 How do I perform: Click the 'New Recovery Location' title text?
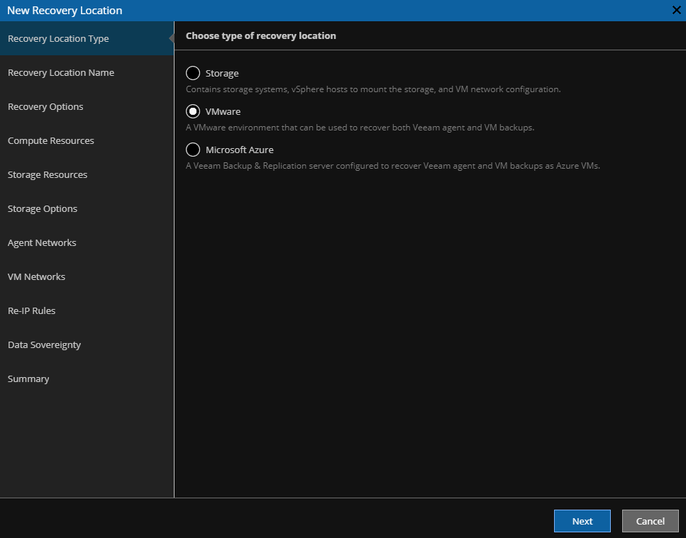(x=65, y=11)
